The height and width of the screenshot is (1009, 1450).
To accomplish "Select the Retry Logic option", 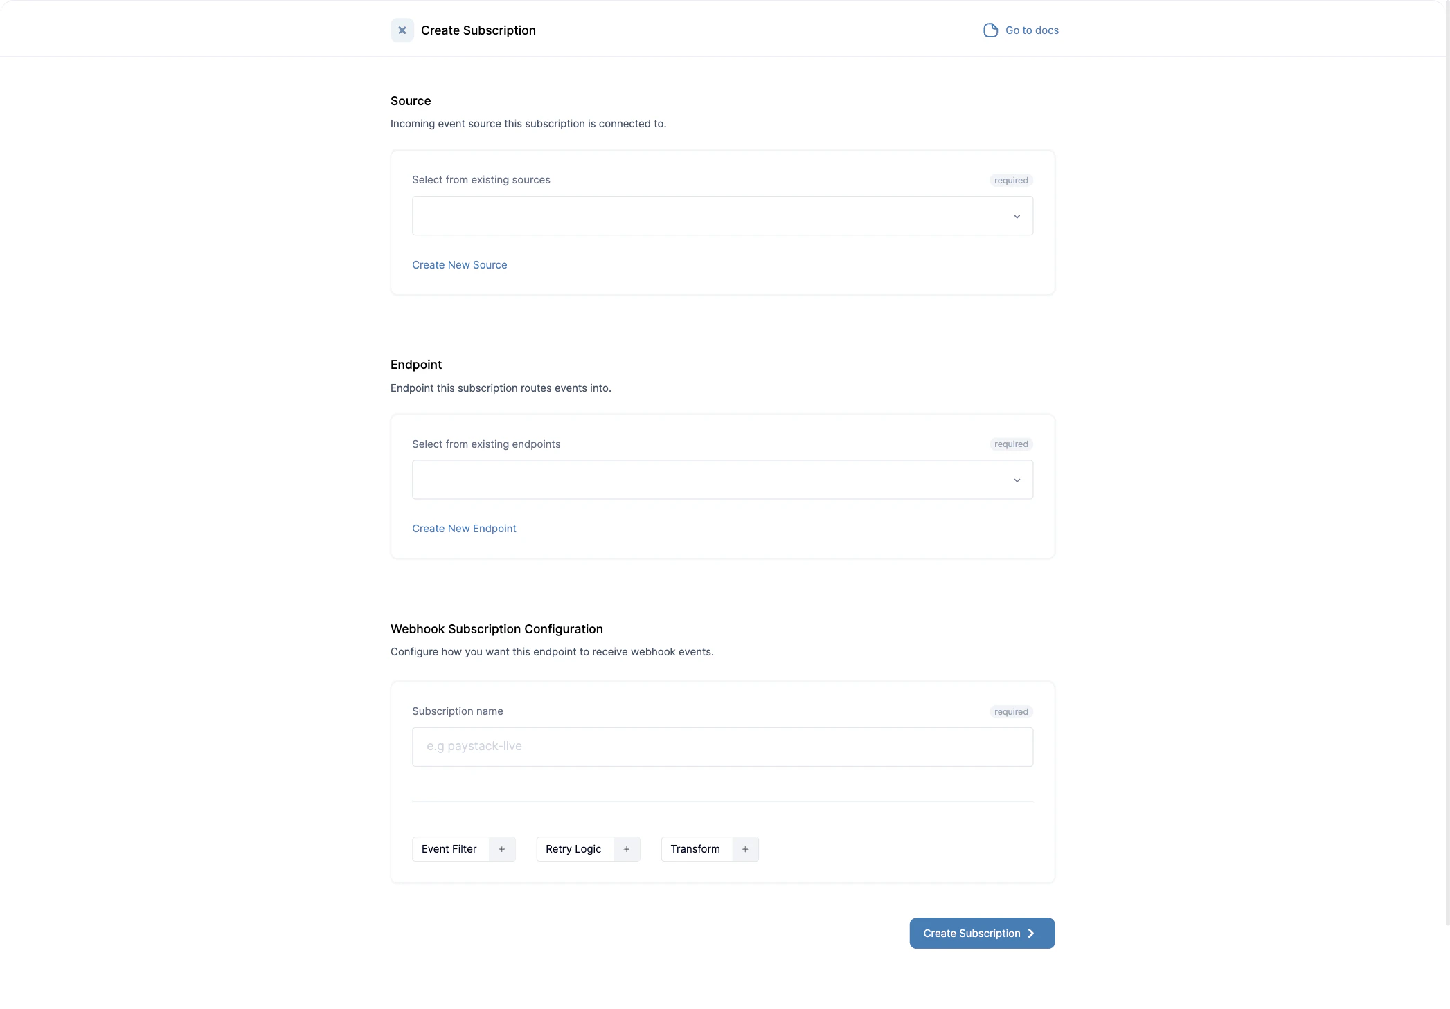I will (x=573, y=849).
